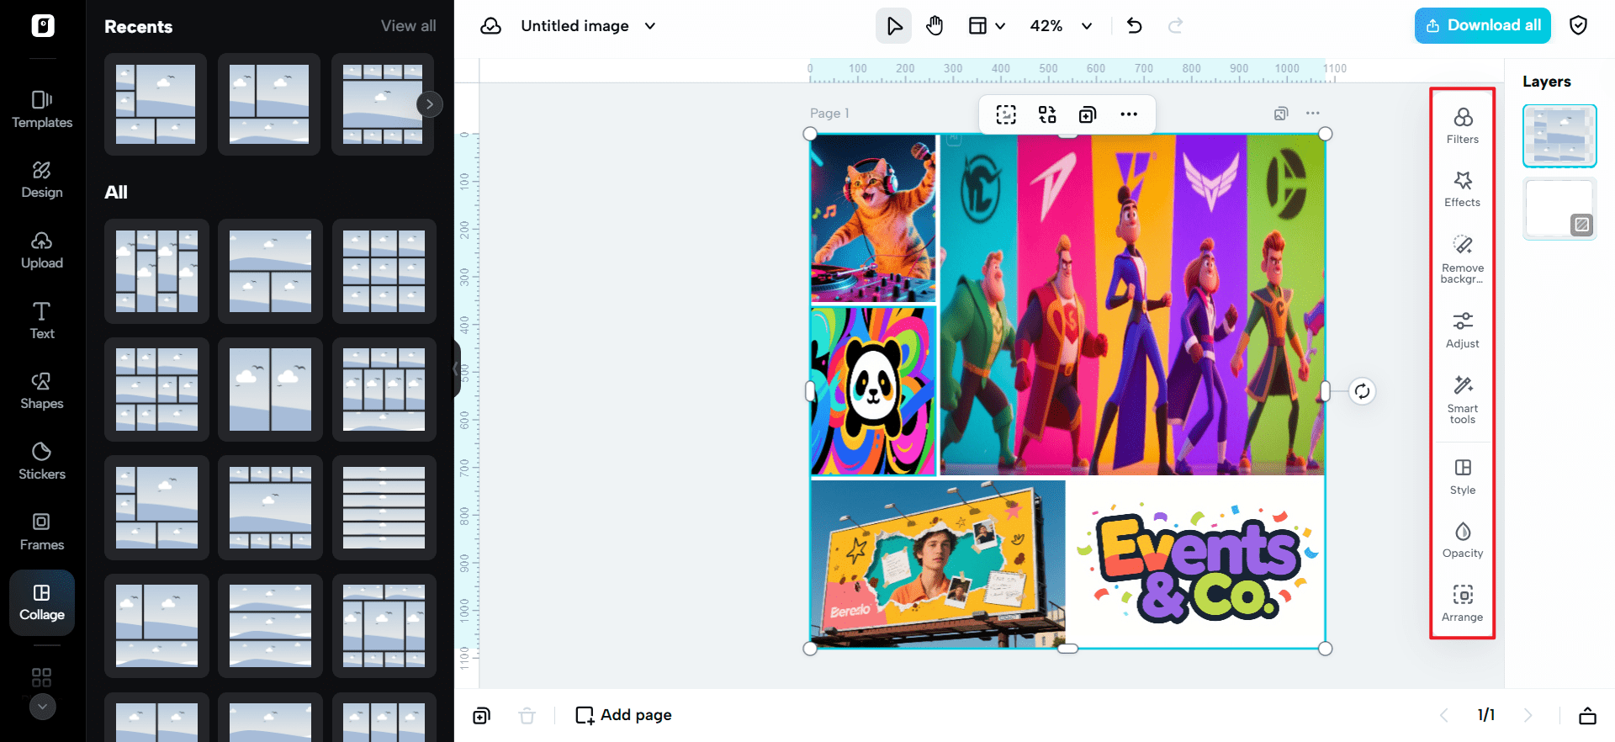
Task: Click the Download all button
Action: (1483, 25)
